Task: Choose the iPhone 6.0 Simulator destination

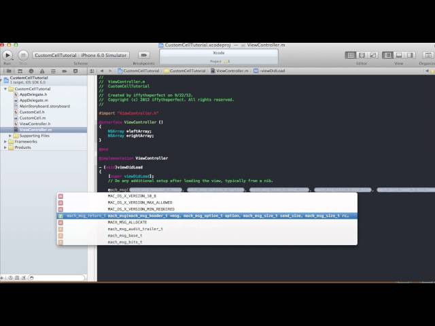Action: coord(104,55)
